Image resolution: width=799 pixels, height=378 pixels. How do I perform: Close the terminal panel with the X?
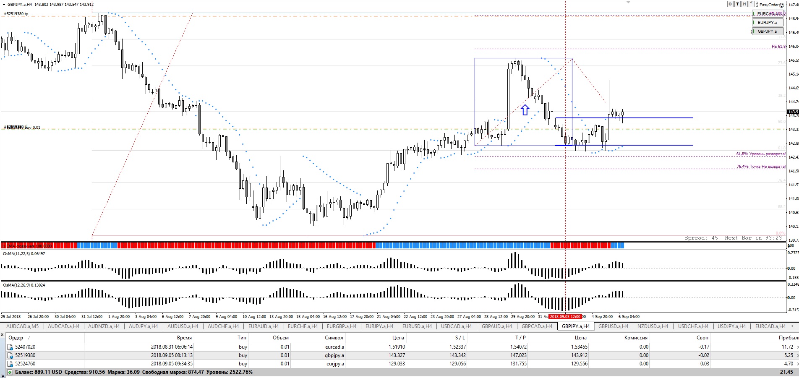[2, 335]
